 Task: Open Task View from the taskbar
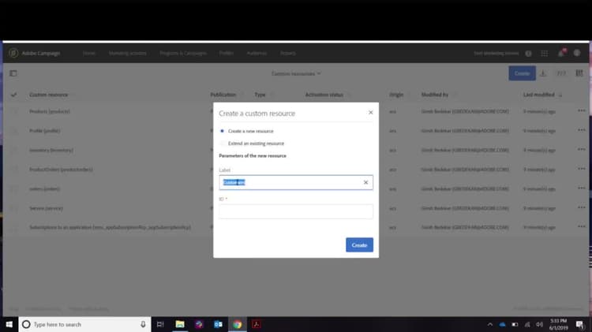(x=160, y=324)
